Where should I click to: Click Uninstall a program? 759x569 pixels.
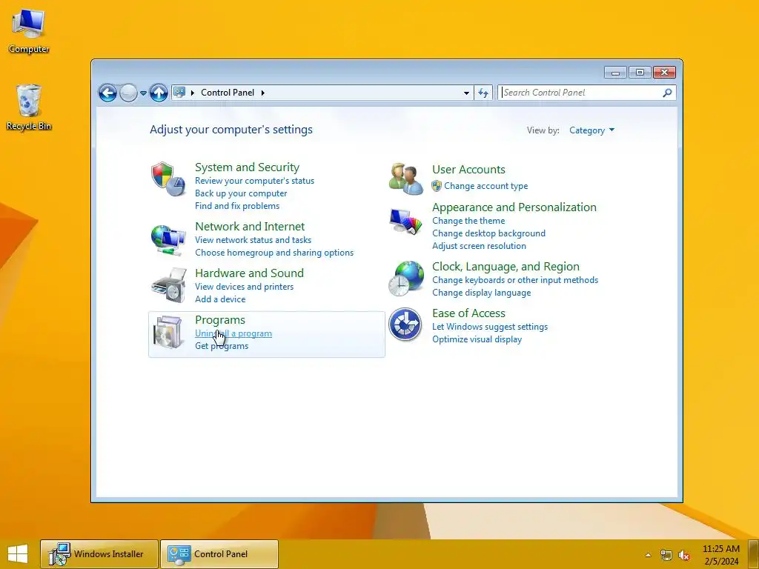click(233, 333)
